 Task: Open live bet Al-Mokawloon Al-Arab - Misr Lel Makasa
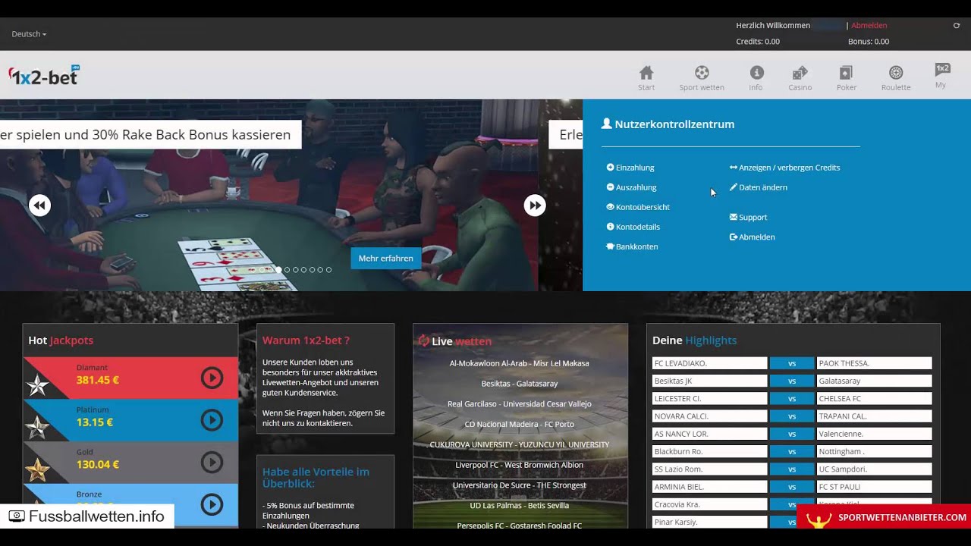pos(520,363)
